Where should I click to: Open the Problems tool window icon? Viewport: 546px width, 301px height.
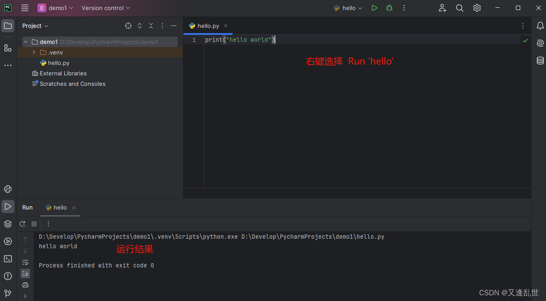point(8,276)
